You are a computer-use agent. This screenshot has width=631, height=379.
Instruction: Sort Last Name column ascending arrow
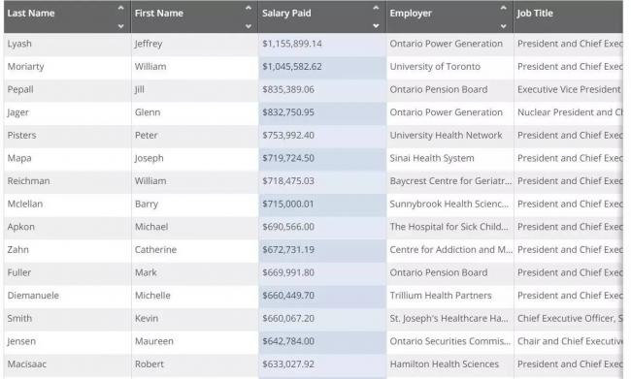pyautogui.click(x=120, y=8)
